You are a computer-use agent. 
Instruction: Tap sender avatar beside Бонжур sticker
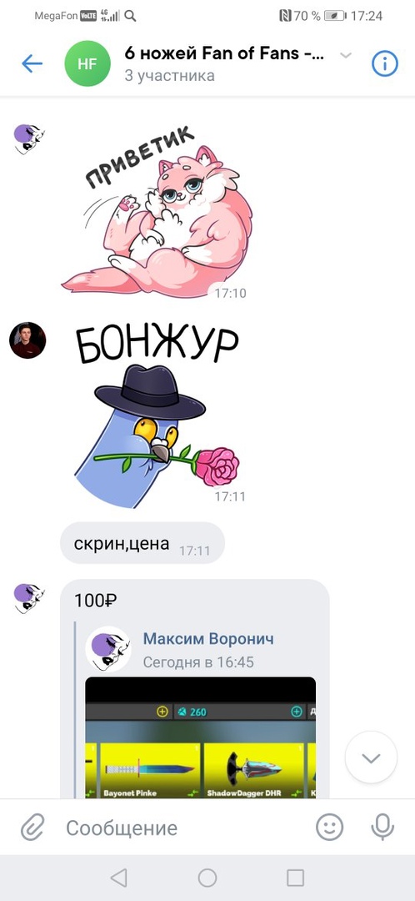[27, 340]
